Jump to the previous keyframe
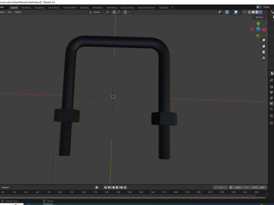The width and height of the screenshot is (274, 205). (109, 187)
